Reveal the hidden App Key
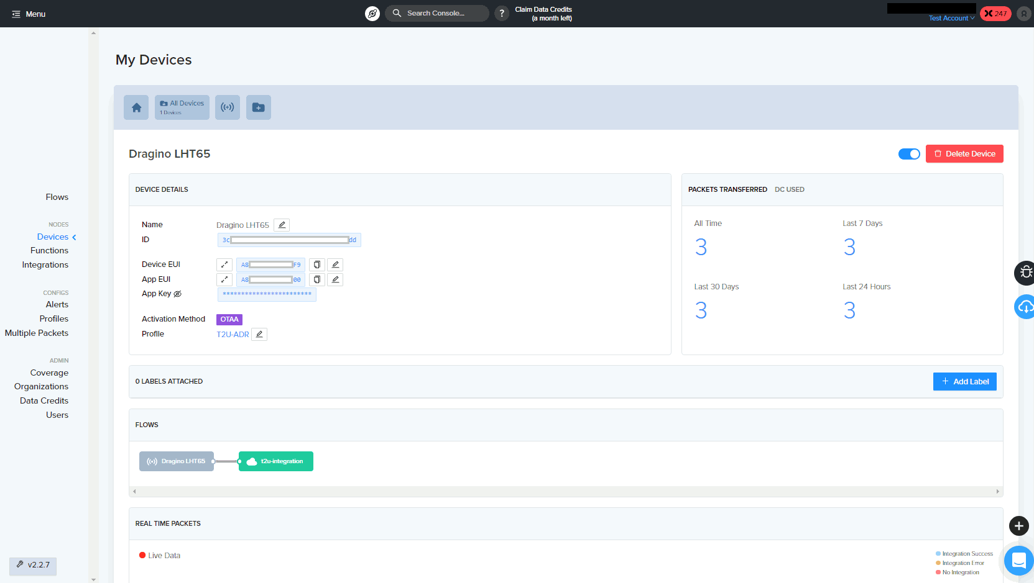 (178, 294)
